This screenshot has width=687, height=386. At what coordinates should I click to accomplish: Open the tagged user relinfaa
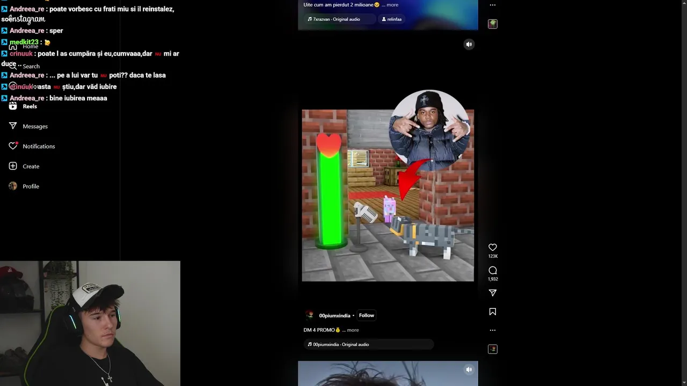pos(391,19)
